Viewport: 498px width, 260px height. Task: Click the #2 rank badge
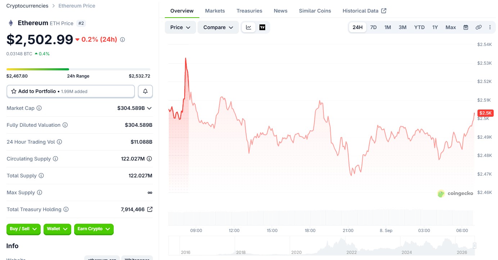81,23
